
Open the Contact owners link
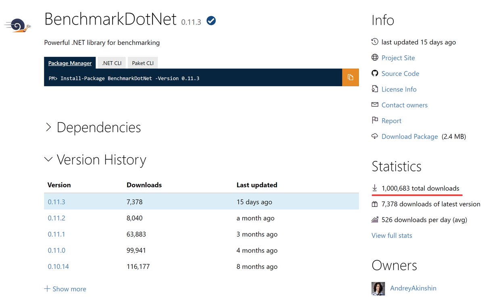point(405,105)
